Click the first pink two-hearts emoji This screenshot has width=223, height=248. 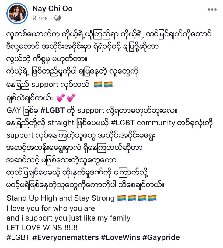click(61, 98)
